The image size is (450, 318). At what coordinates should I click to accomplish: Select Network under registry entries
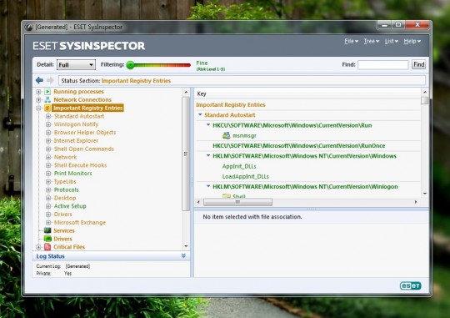(65, 157)
